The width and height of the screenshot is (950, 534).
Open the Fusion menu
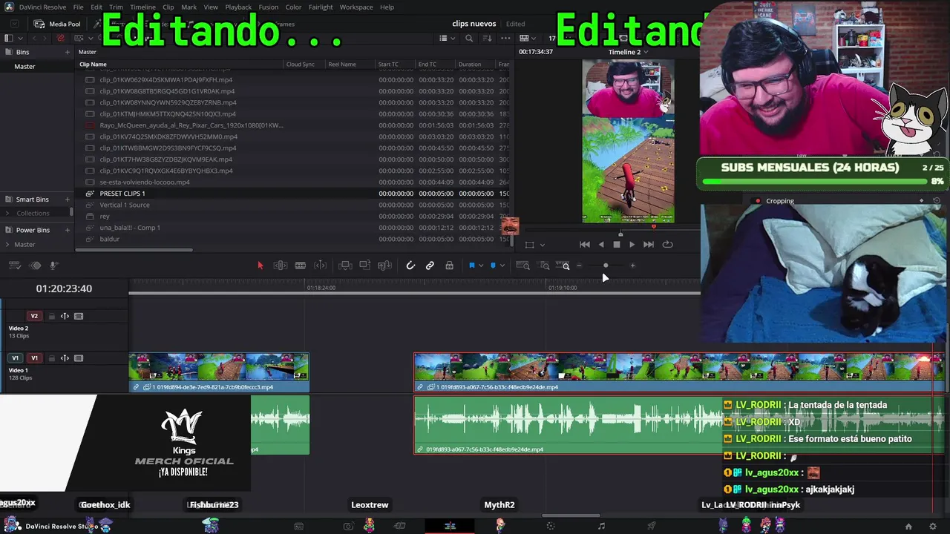[x=269, y=7]
